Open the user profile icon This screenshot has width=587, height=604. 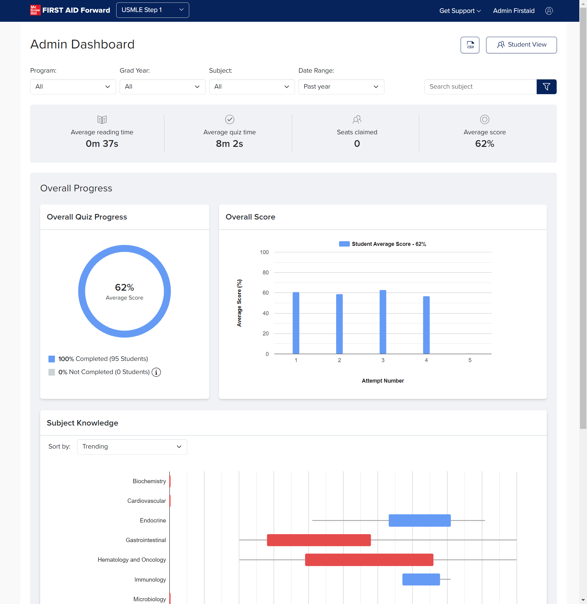[x=549, y=11]
